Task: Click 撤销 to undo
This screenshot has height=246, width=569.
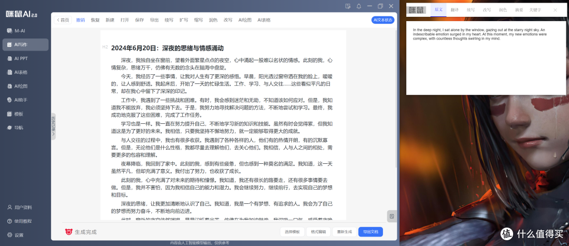Action: point(81,20)
